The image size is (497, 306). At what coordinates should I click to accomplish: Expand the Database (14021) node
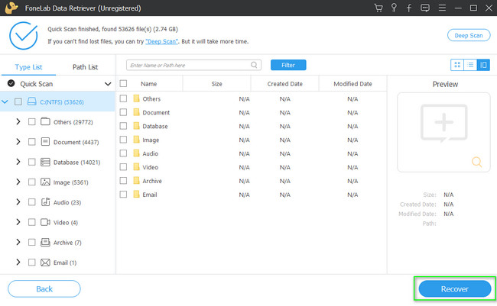tap(18, 162)
